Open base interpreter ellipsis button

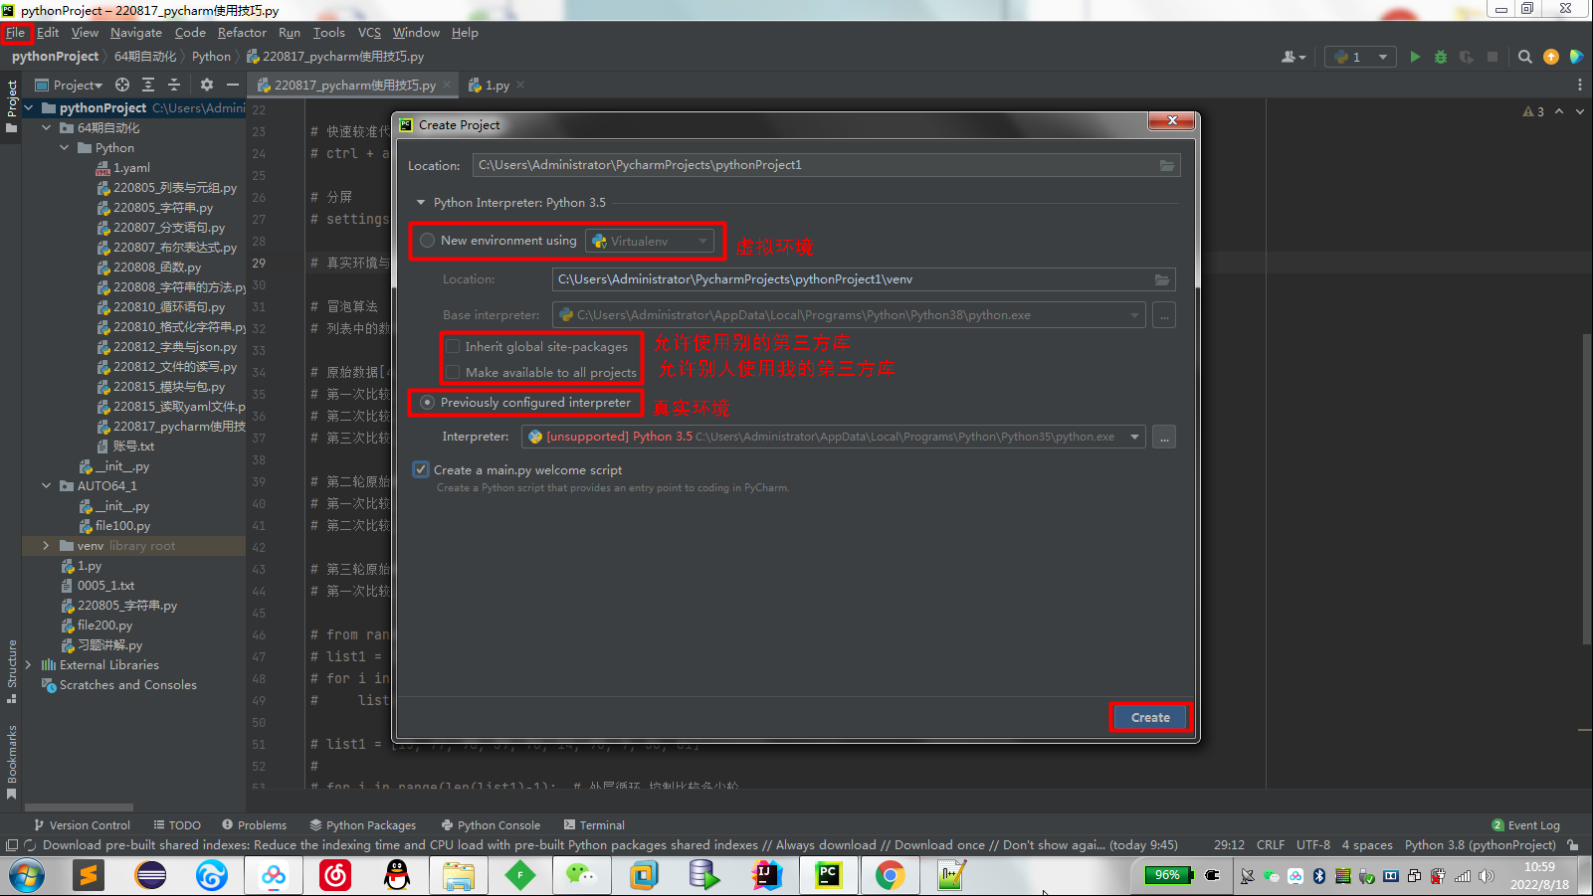click(x=1164, y=315)
